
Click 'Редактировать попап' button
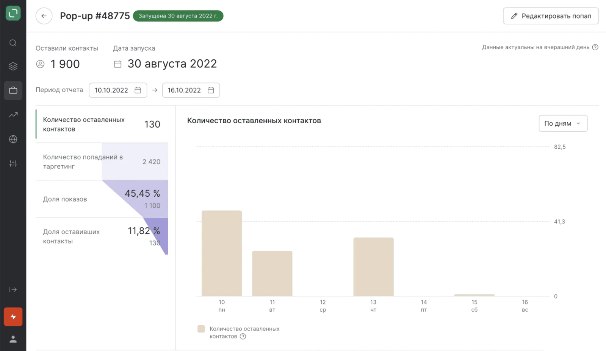[x=551, y=16]
